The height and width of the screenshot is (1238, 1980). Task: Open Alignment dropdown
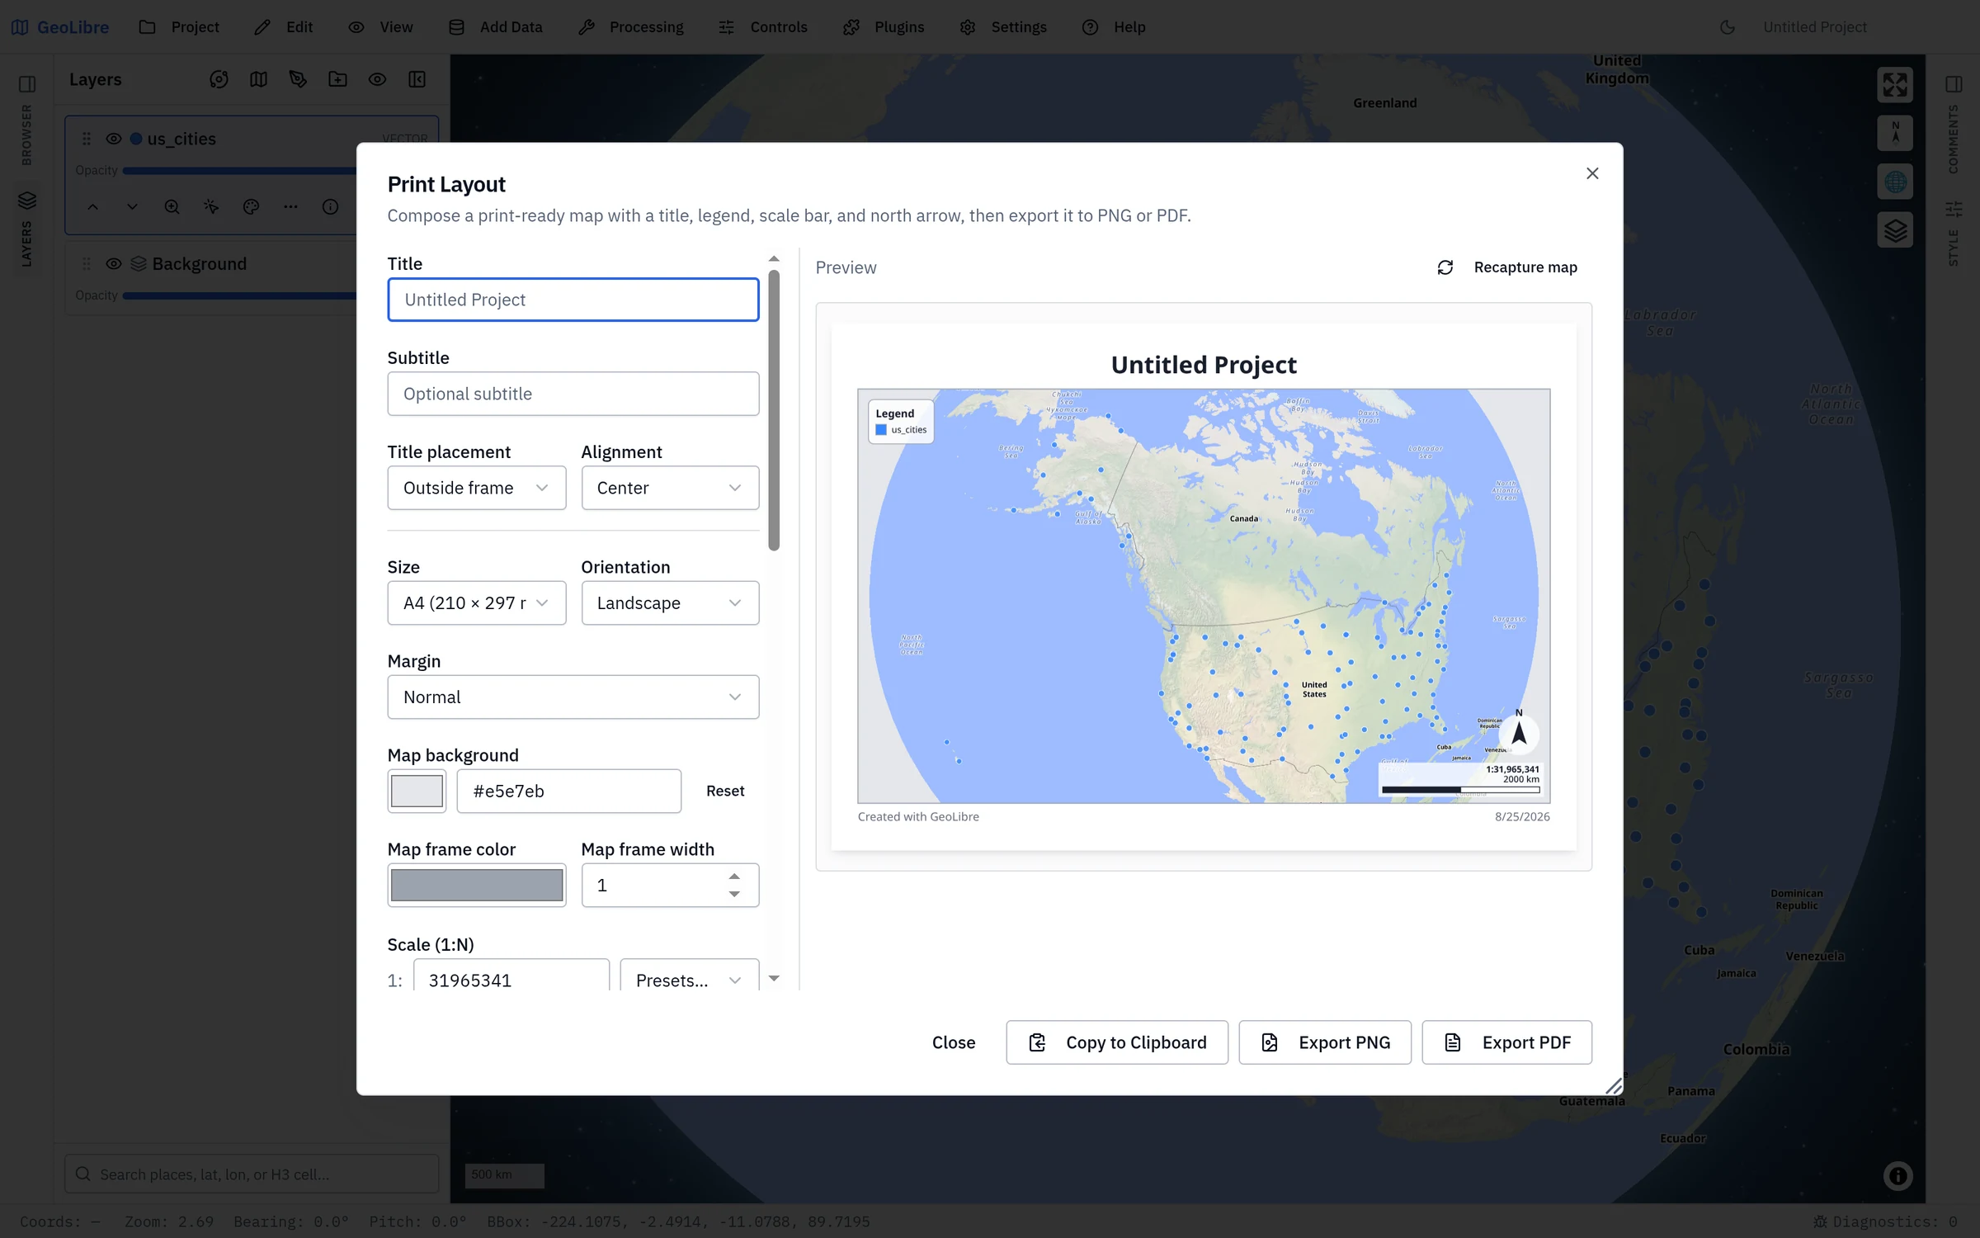[x=669, y=488]
